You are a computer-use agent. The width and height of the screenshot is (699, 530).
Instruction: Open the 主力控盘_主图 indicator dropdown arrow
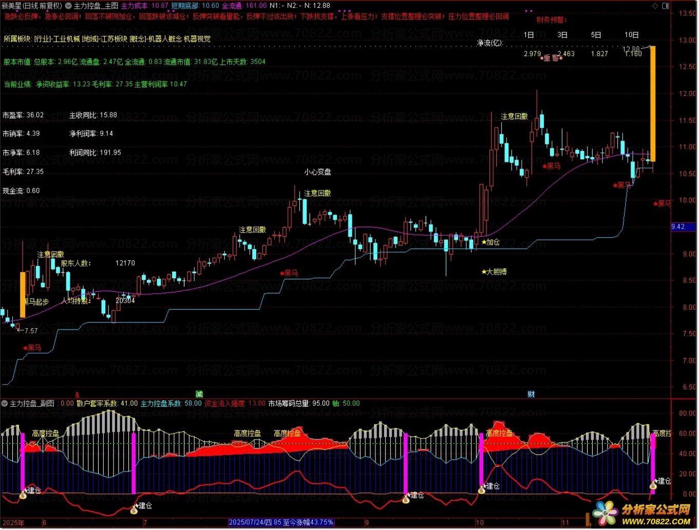[68, 6]
